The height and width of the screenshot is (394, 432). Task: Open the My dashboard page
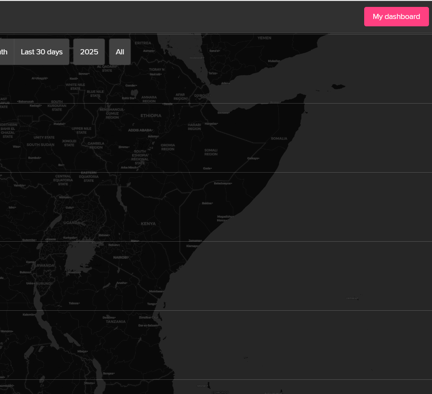coord(396,16)
